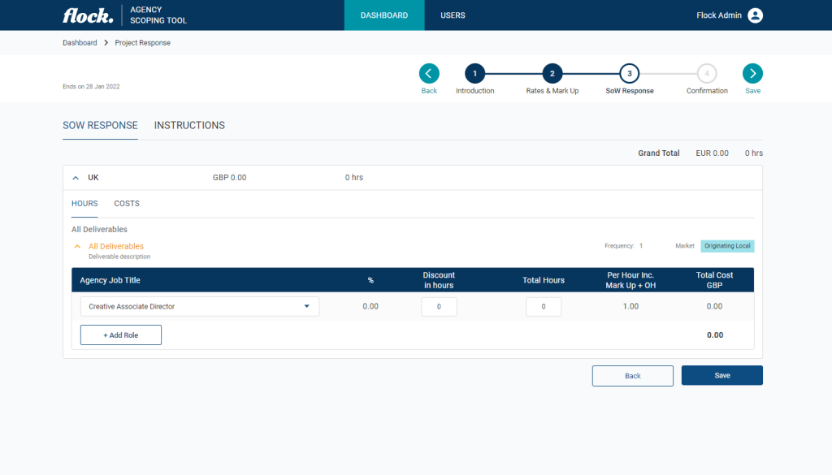Click the dark blue Save button
The image size is (832, 475).
pos(722,375)
